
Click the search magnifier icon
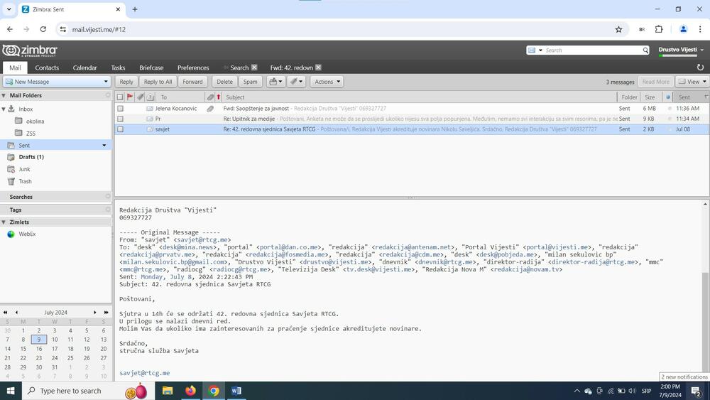pos(645,50)
